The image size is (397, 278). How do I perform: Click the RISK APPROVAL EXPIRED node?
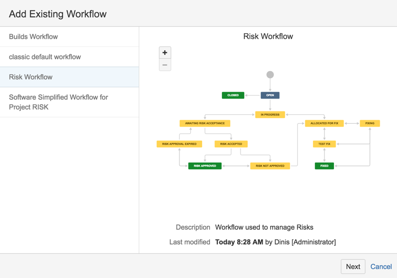[179, 144]
